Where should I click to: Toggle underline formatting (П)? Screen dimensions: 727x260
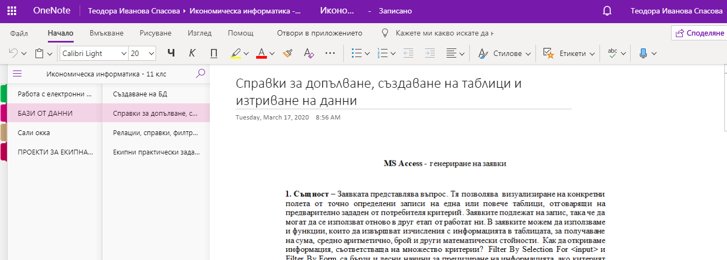(214, 53)
